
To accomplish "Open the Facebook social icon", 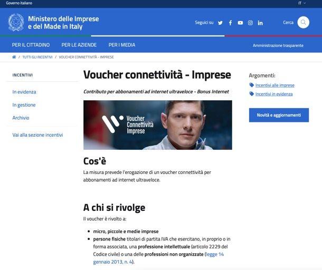I will click(x=230, y=23).
